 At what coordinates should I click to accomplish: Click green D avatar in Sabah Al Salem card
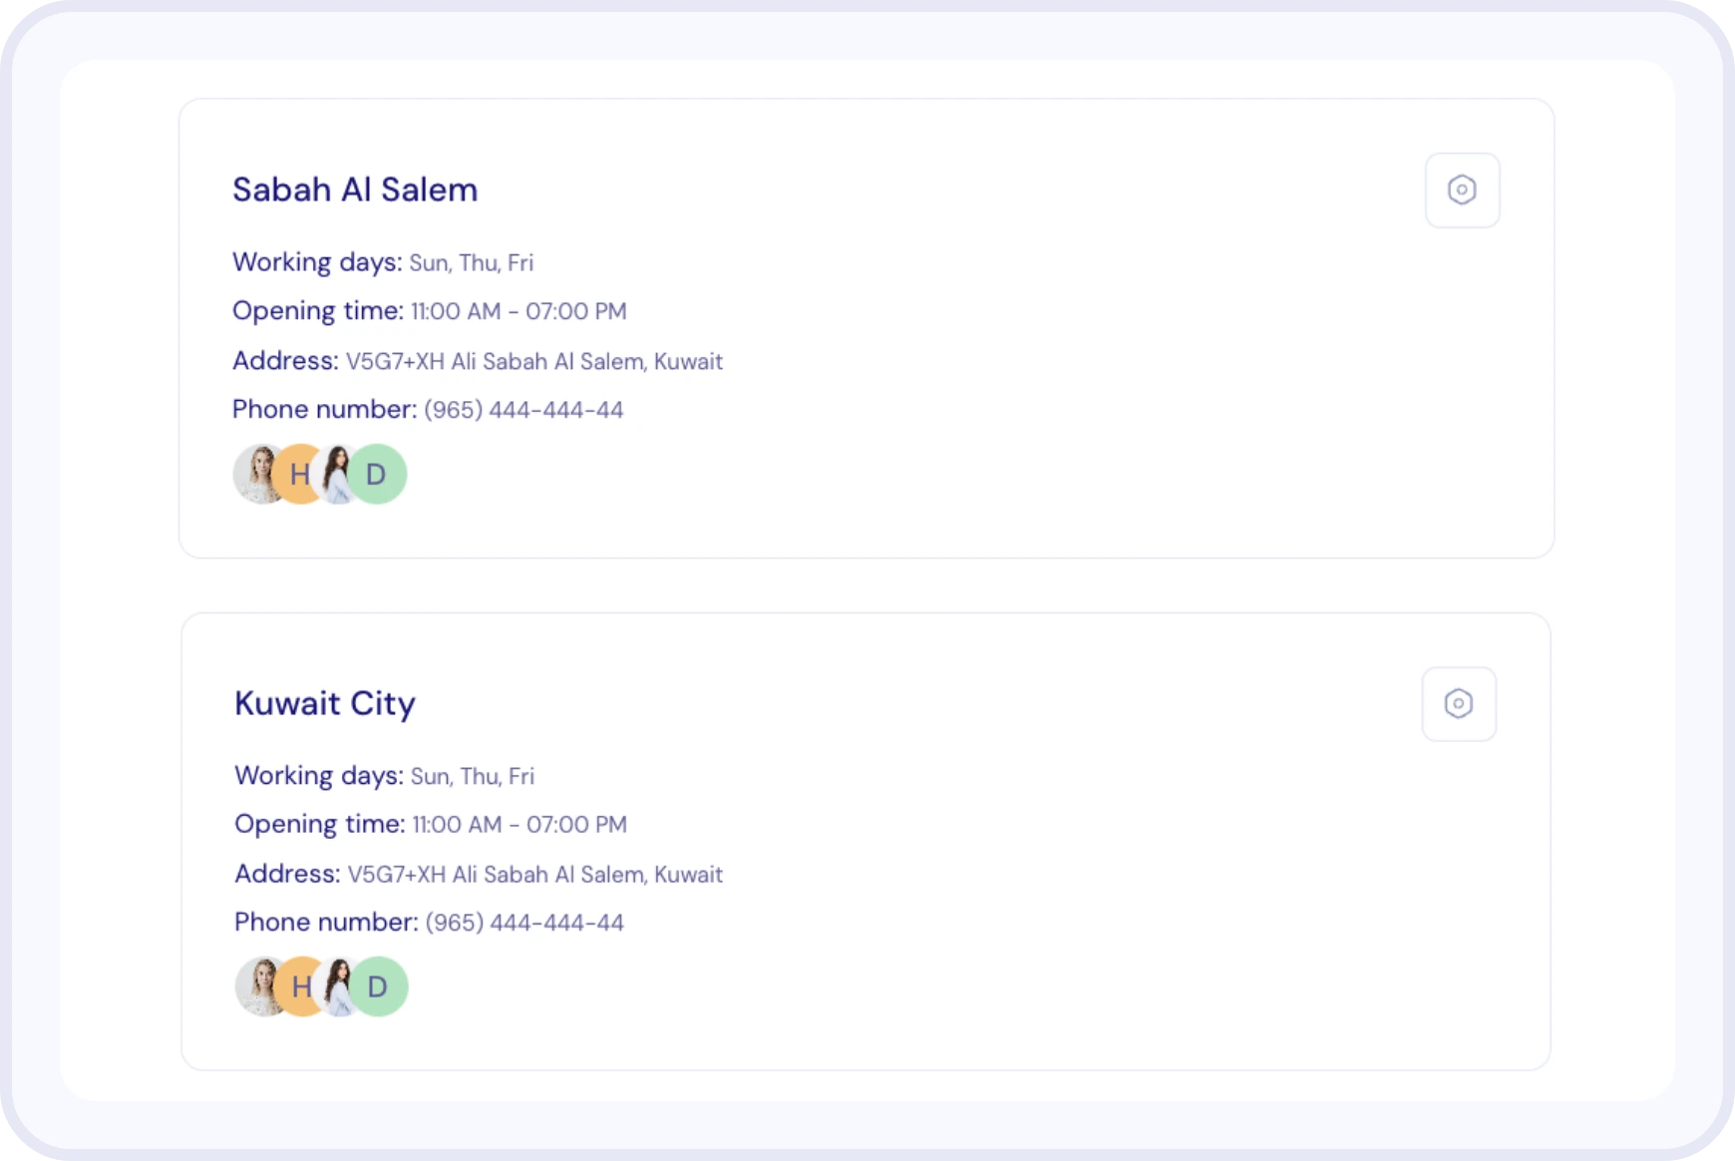coord(379,474)
